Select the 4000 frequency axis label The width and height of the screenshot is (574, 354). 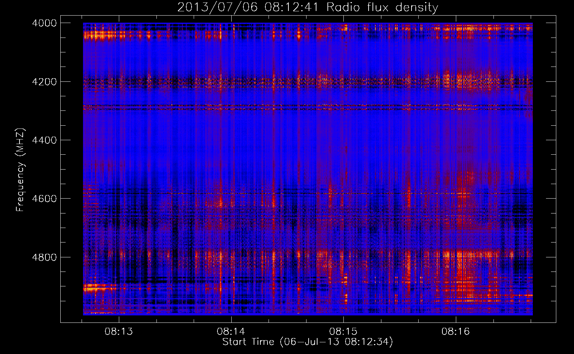44,23
